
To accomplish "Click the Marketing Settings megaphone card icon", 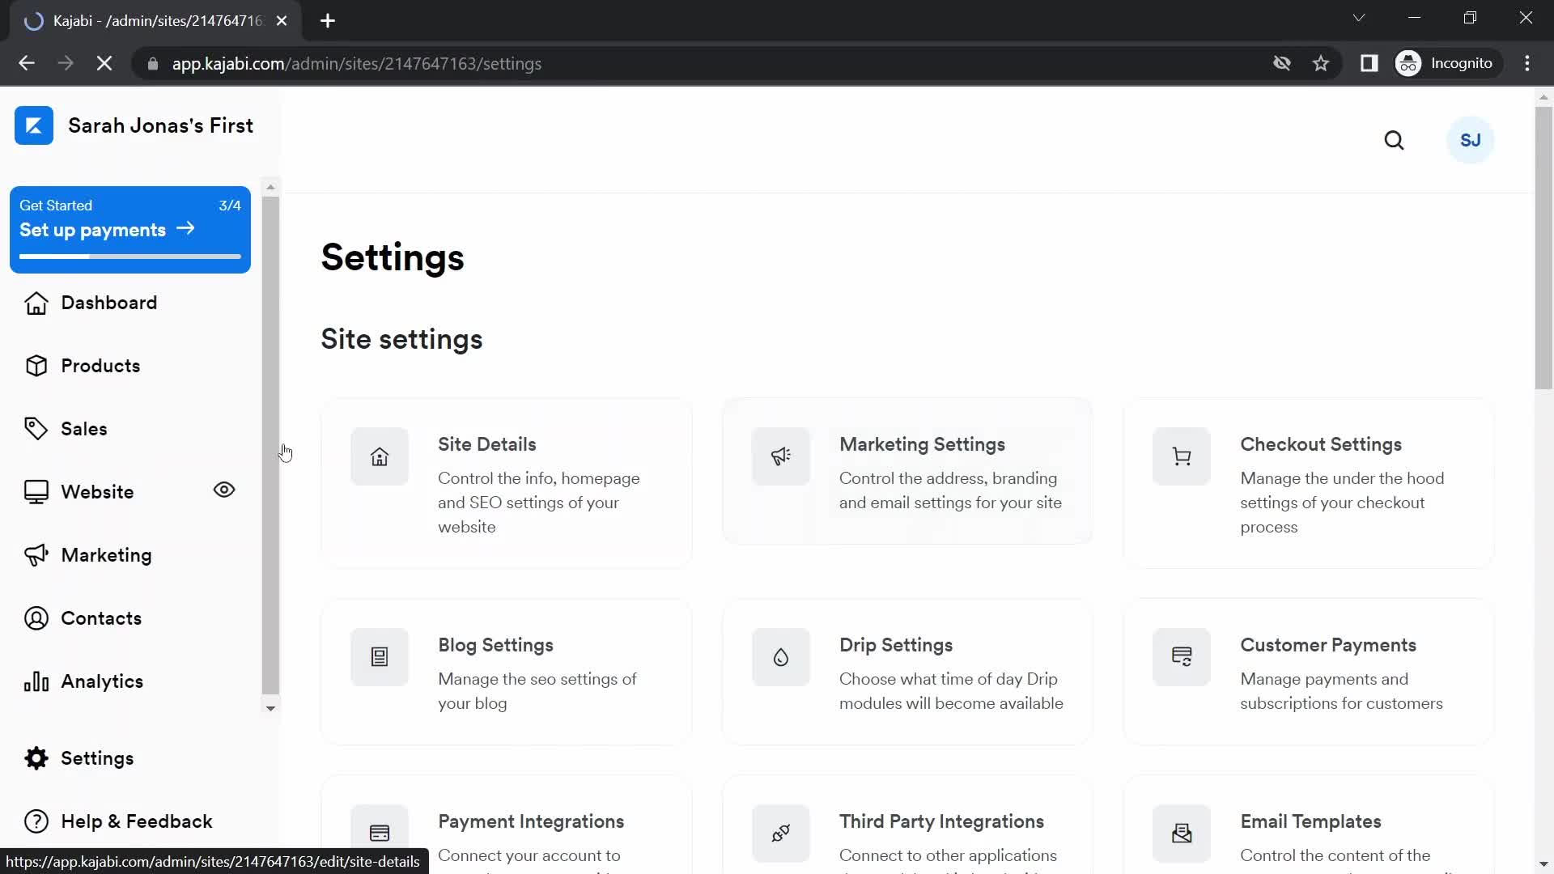I will coord(780,456).
